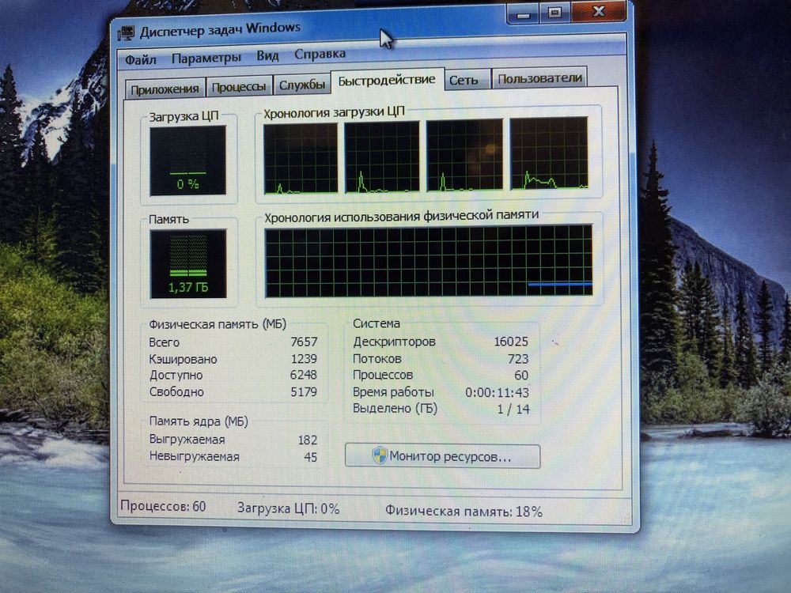Click the first CPU core history graph
Viewport: 791px width, 593px height.
coord(300,158)
